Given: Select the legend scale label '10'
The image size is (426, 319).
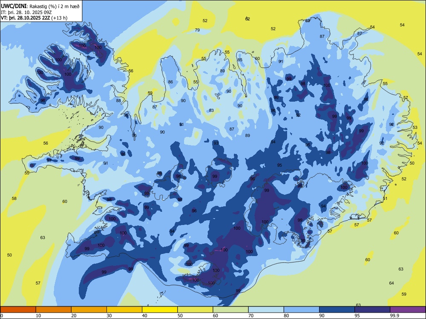Looking at the screenshot, I should (x=38, y=316).
